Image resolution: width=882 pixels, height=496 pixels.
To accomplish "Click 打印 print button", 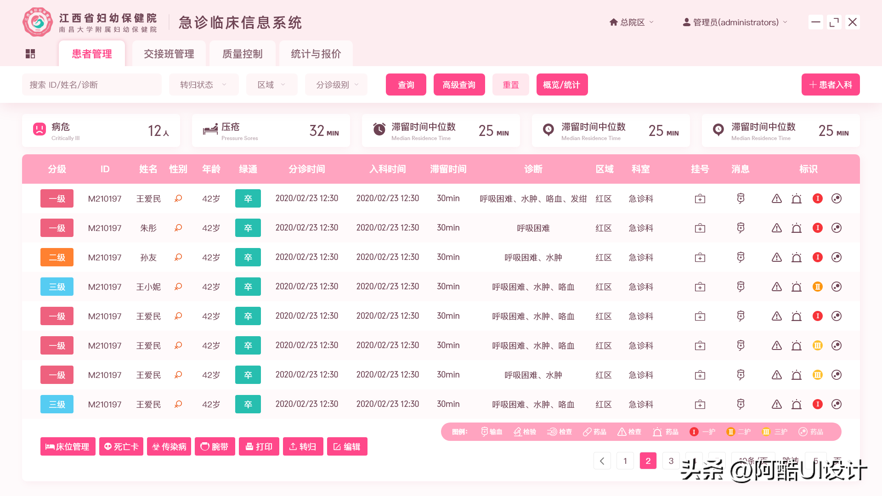I will (x=259, y=446).
